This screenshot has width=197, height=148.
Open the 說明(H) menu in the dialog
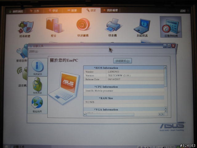pyautogui.click(x=34, y=51)
